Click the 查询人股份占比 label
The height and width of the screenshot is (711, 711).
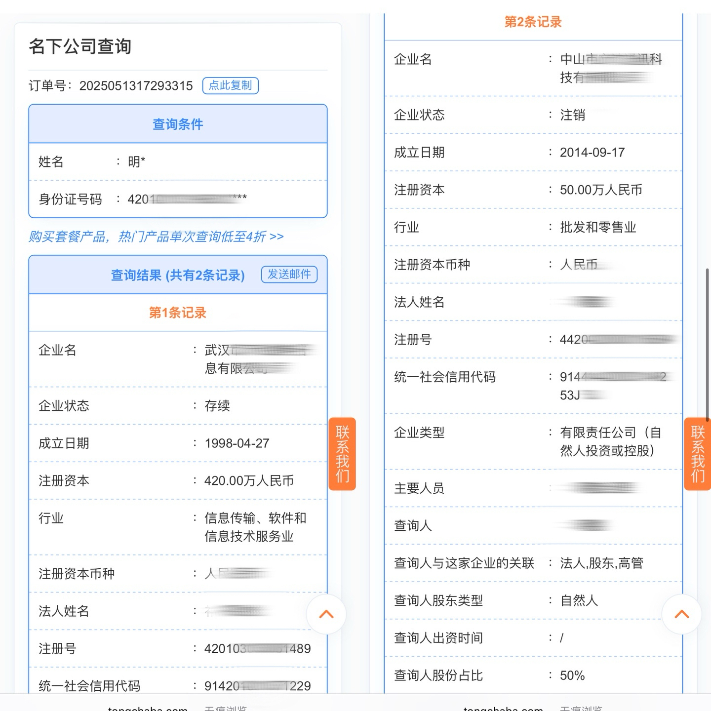(x=438, y=676)
